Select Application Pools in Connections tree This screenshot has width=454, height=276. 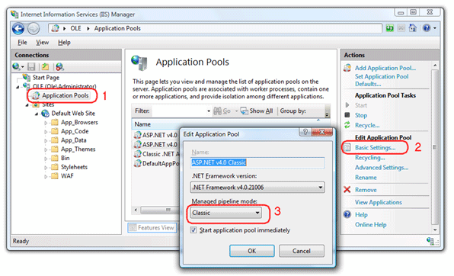(x=66, y=95)
